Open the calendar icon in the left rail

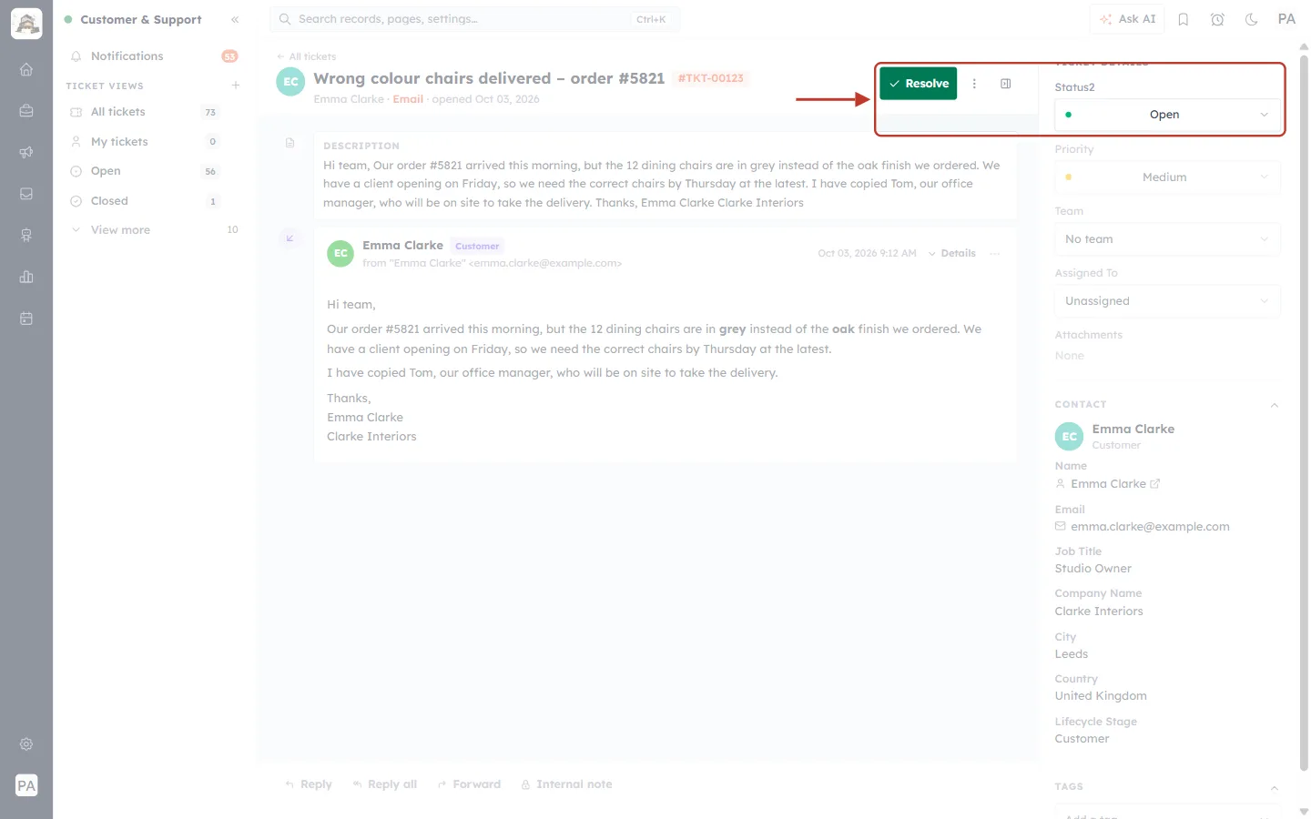click(x=26, y=318)
